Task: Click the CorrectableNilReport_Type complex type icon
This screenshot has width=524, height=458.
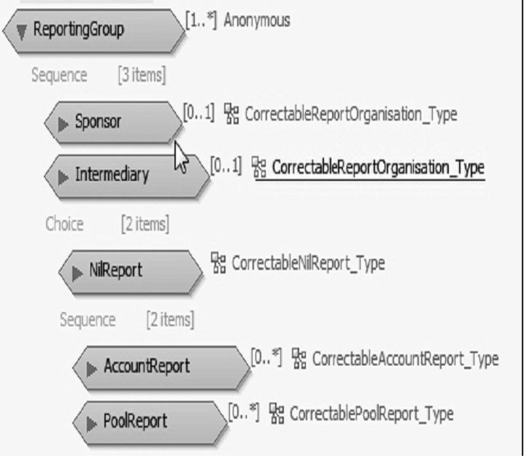Action: [217, 263]
